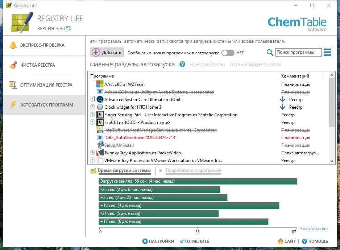Click the magnifier search icon
340x250 pixels.
[270, 53]
